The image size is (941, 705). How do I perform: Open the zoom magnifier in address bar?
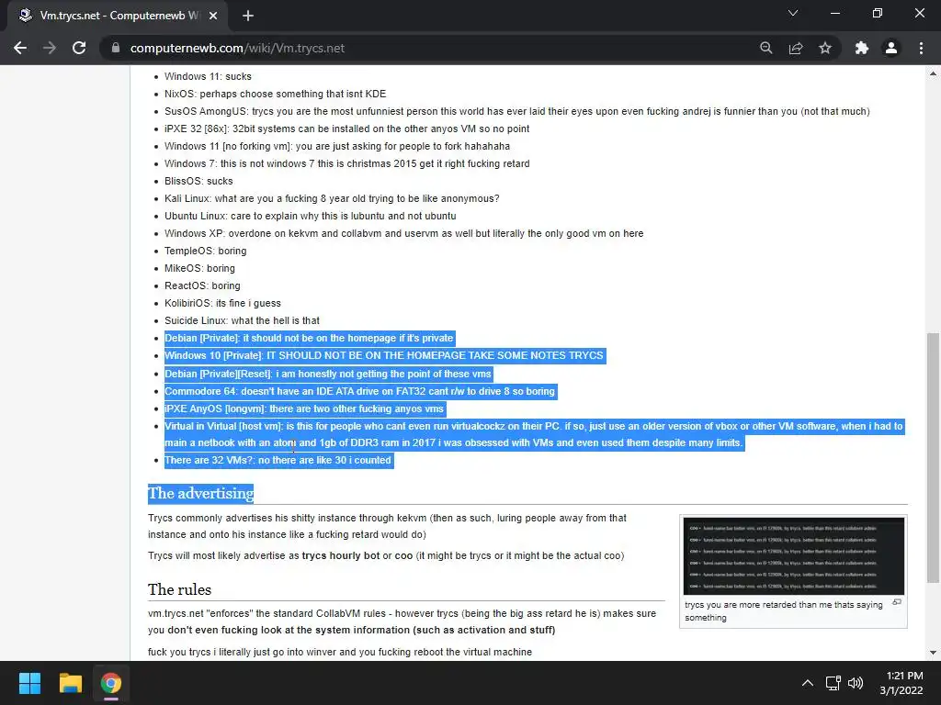(x=765, y=48)
